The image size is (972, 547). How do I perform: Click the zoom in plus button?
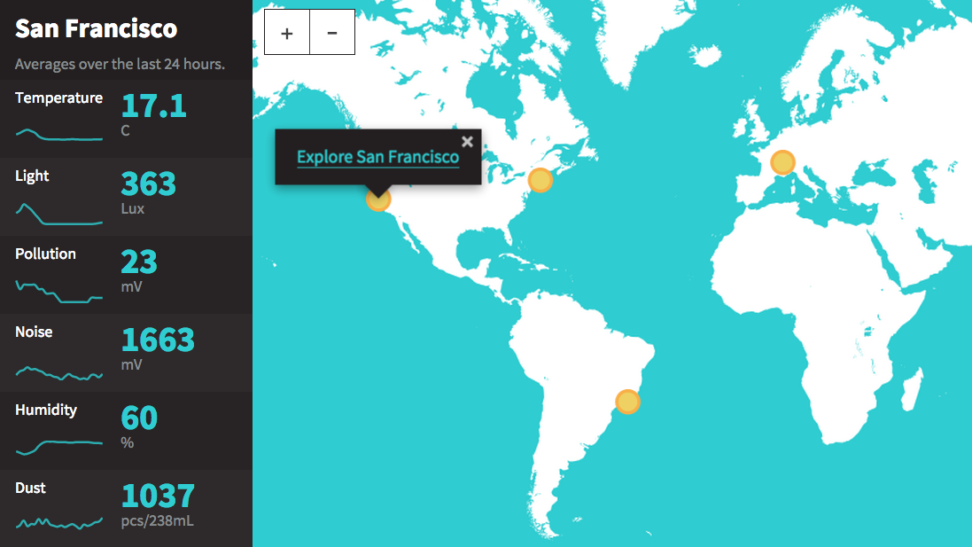click(287, 33)
